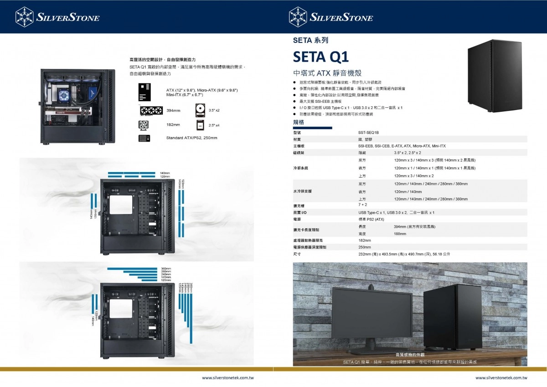547x387 pixels.
Task: Open the desk photo with monitor and case
Action: tap(410, 314)
